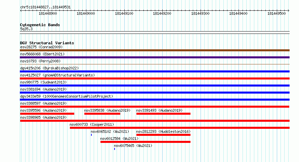Click nsv3398965 (Audano2019) label
299x162 pixels.
click(x=43, y=117)
